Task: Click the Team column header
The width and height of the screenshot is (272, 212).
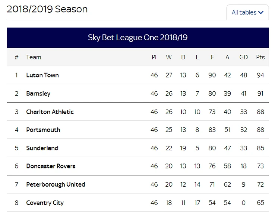Action: pos(34,57)
